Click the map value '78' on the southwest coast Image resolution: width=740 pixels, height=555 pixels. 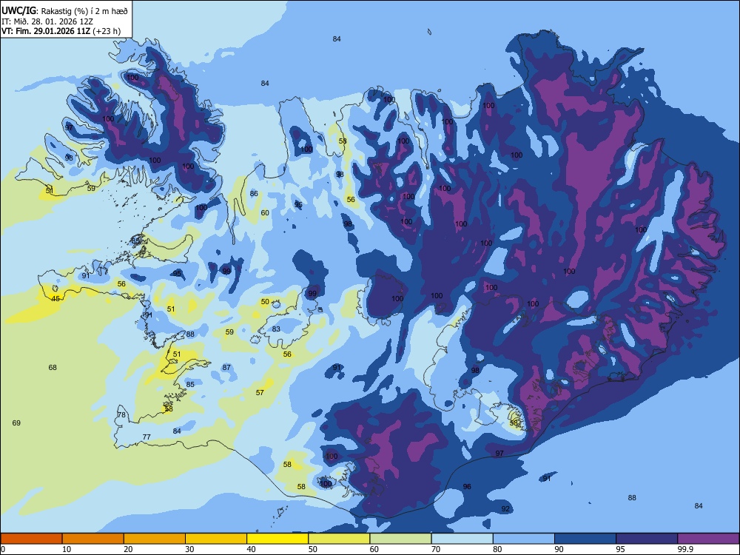click(x=121, y=415)
